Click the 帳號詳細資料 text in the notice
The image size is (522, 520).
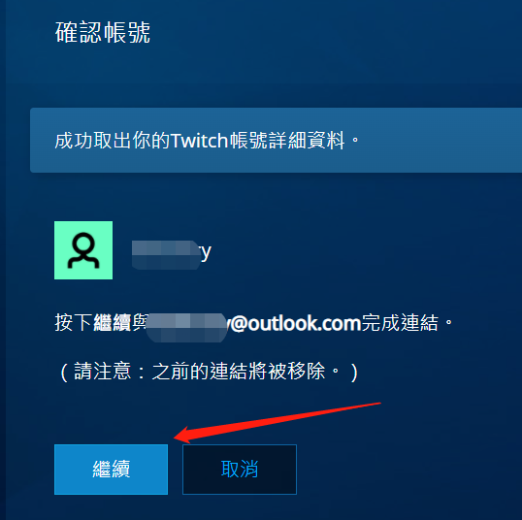coord(287,140)
